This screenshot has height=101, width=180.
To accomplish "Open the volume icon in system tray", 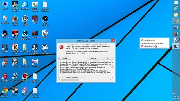I will (x=174, y=93).
